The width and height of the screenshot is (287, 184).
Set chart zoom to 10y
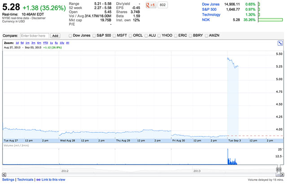pyautogui.click(x=62, y=43)
